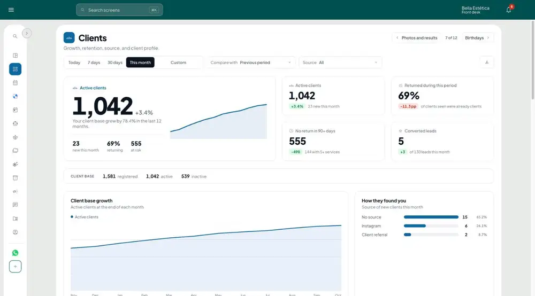Click the page vertical scrollbar
Image resolution: width=535 pixels, height=296 pixels.
(533, 60)
